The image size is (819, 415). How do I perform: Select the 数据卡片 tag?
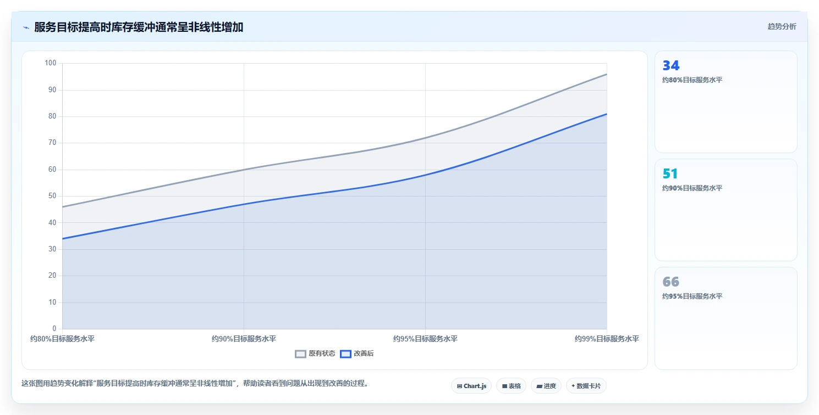(586, 386)
